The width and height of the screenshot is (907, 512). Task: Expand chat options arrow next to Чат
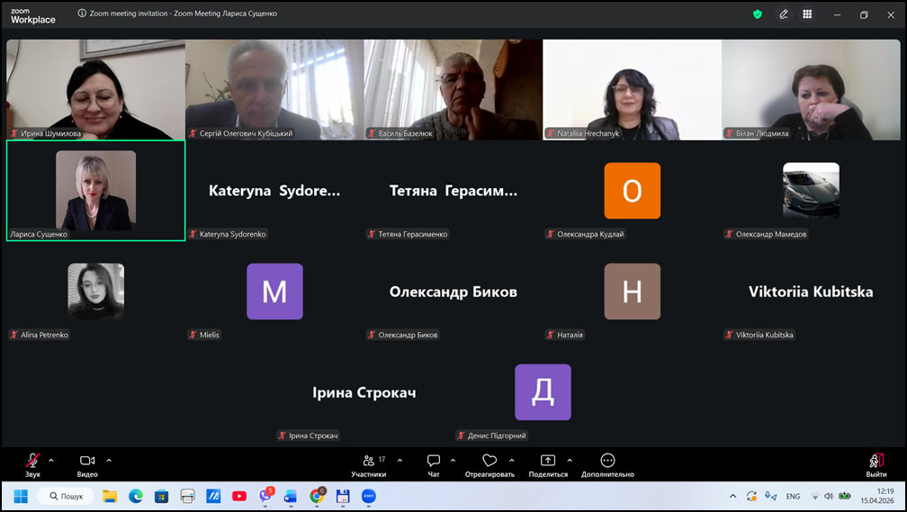(453, 461)
